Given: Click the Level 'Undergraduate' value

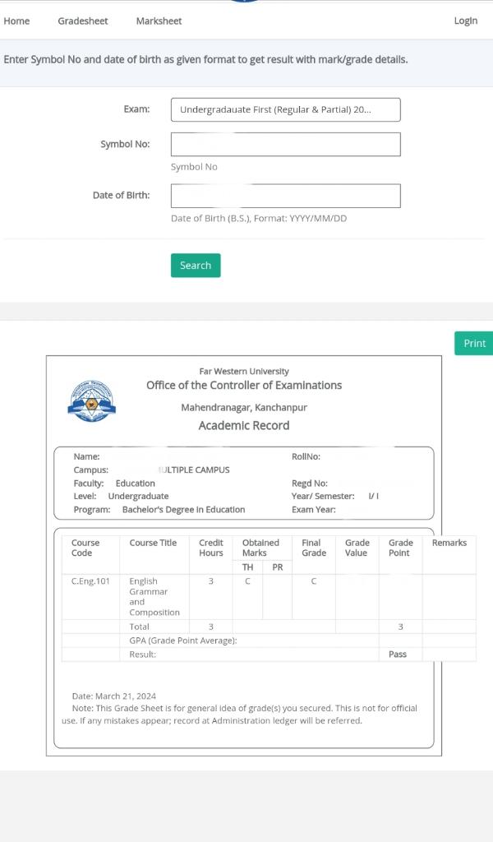Looking at the screenshot, I should tap(138, 496).
